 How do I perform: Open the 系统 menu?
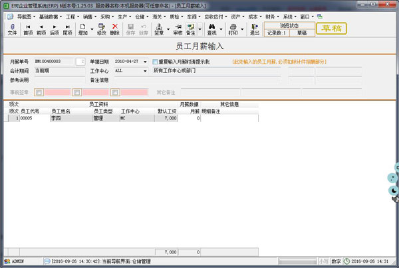(x=289, y=17)
